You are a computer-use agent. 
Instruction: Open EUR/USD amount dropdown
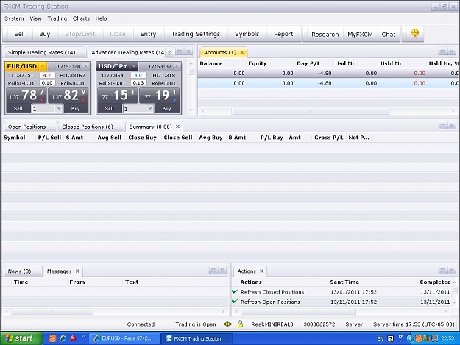59,108
